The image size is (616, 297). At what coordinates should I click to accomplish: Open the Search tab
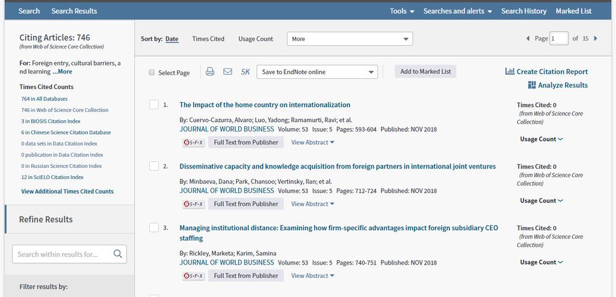pyautogui.click(x=29, y=11)
